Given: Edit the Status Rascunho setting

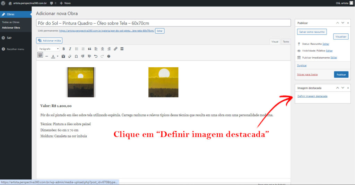Looking at the screenshot, I should [x=326, y=44].
